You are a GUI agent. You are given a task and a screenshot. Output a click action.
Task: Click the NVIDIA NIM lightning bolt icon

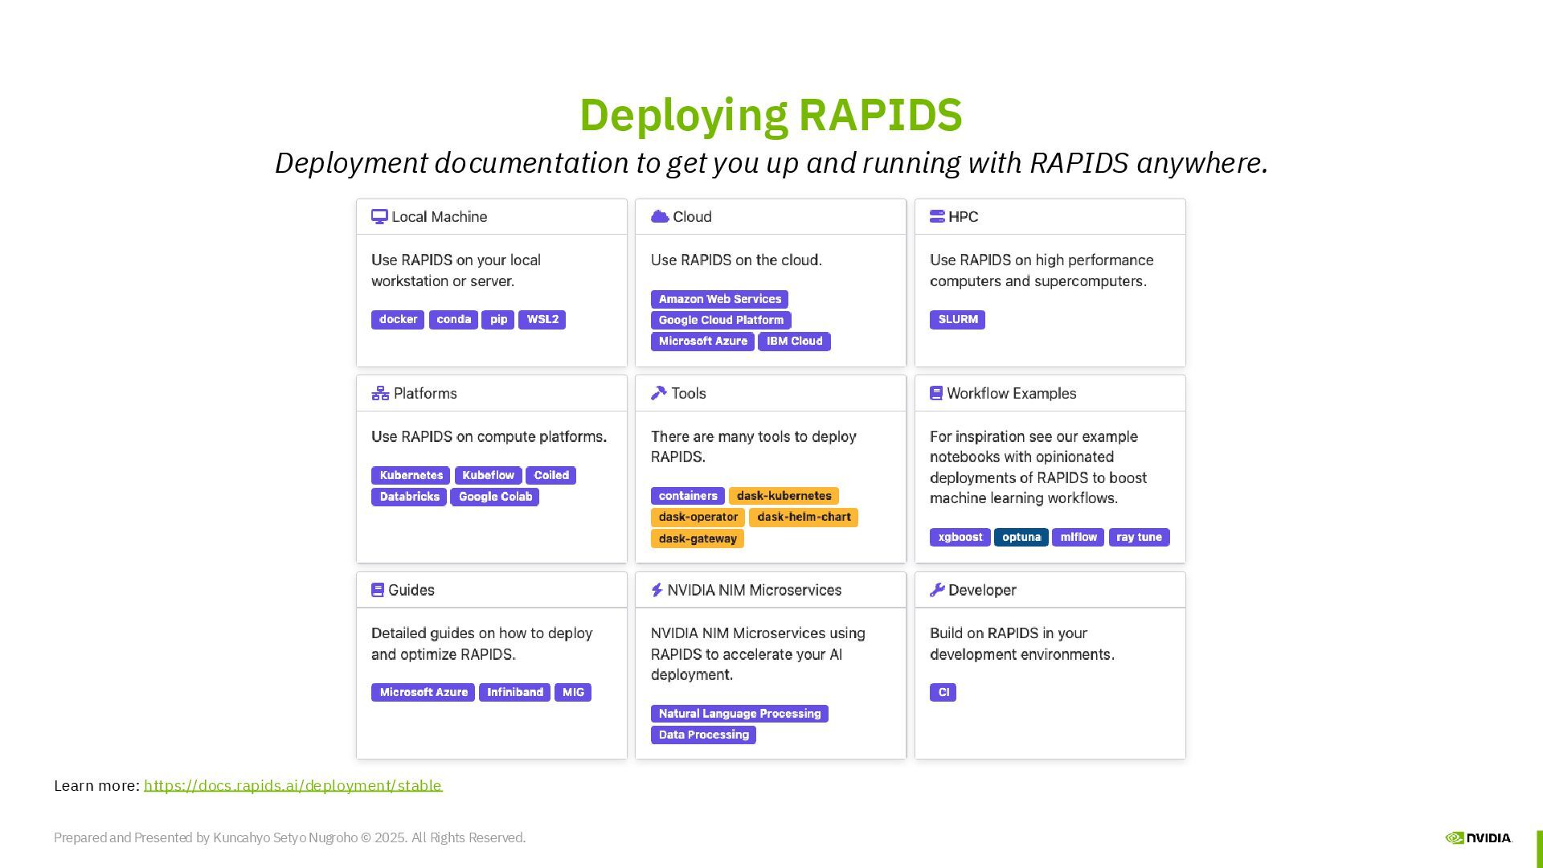coord(657,590)
